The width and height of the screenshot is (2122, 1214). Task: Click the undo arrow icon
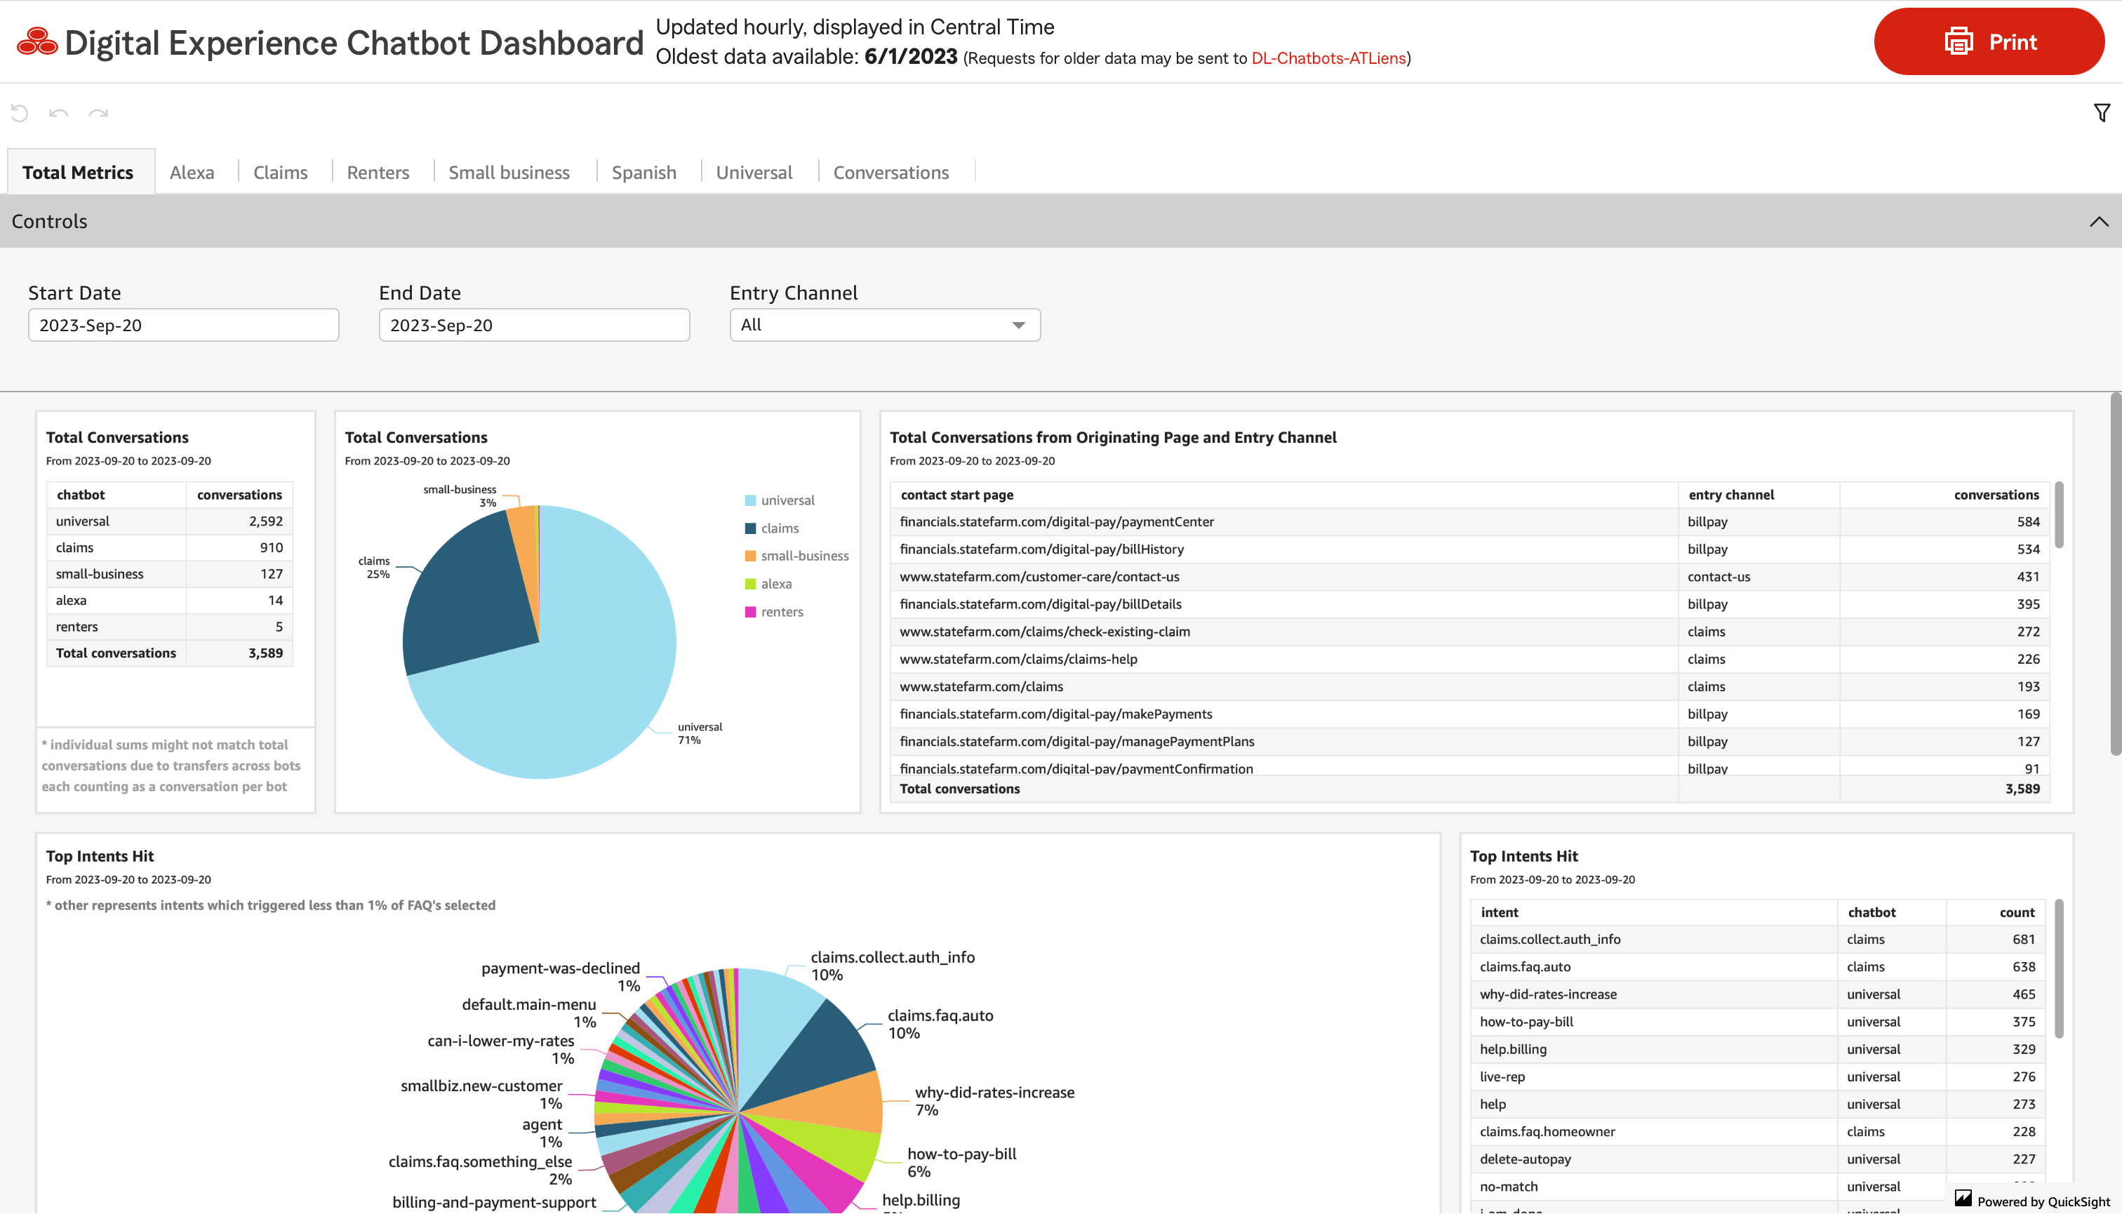point(58,112)
